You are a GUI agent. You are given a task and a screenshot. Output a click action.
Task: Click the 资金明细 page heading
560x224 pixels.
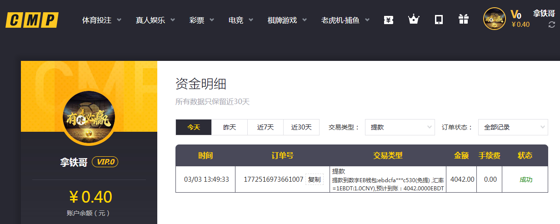click(201, 84)
